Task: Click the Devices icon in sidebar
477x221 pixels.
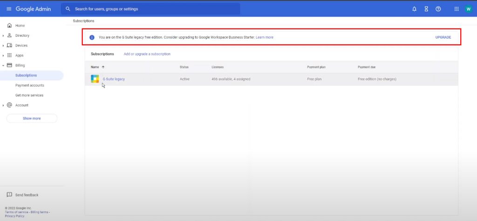Action: [x=9, y=45]
